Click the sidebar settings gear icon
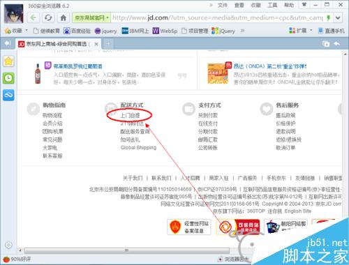Screen dimensions: 349x265 point(8,245)
